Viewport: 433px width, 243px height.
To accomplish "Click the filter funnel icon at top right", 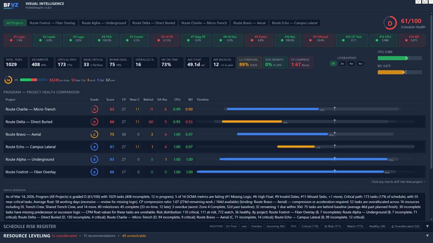I will click(418, 2).
